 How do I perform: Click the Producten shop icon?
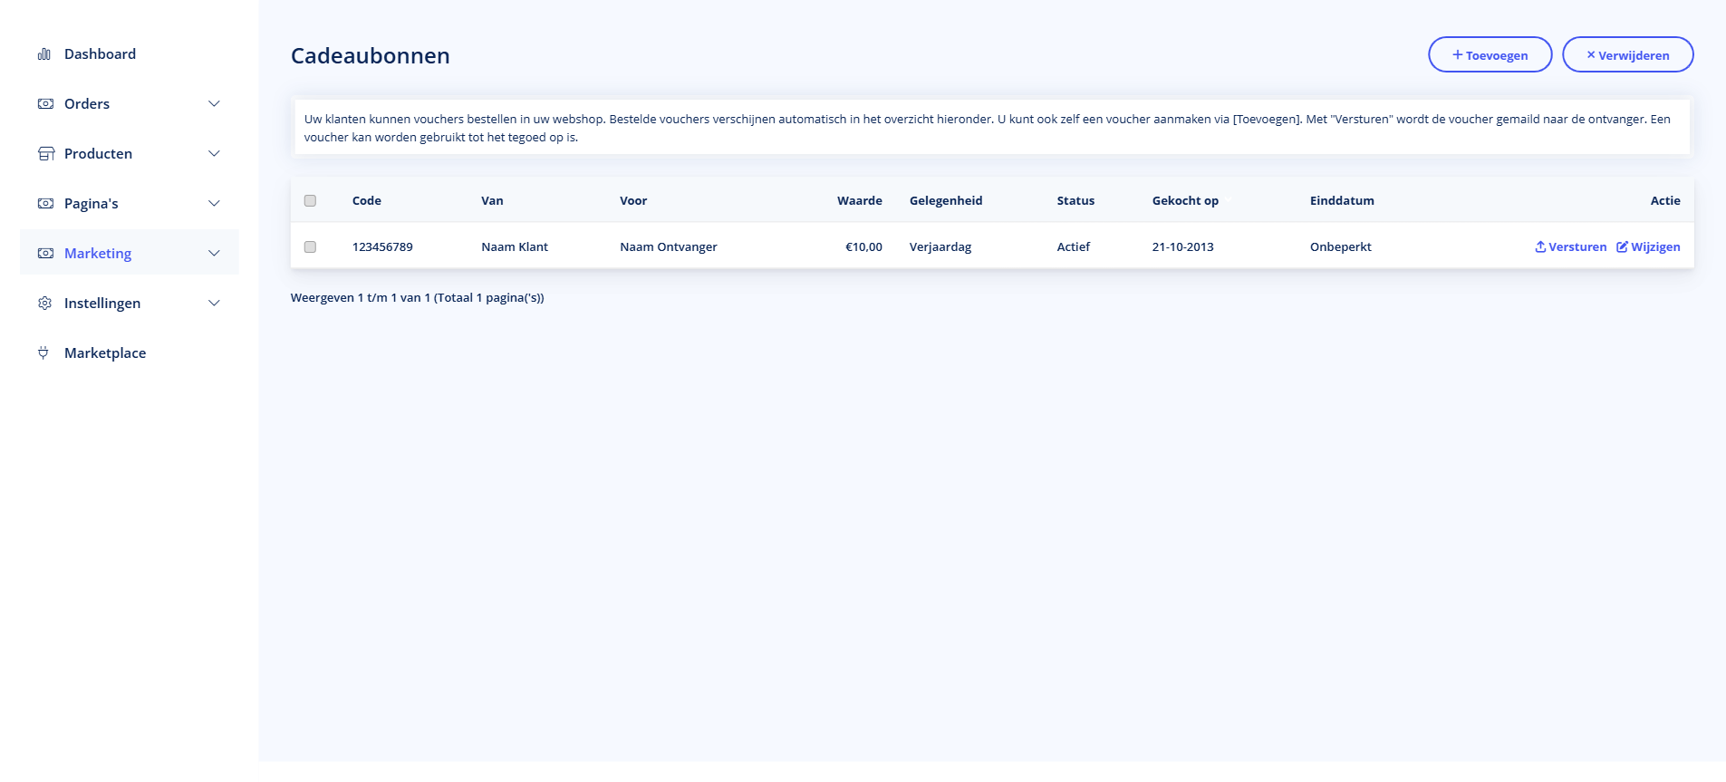(45, 154)
